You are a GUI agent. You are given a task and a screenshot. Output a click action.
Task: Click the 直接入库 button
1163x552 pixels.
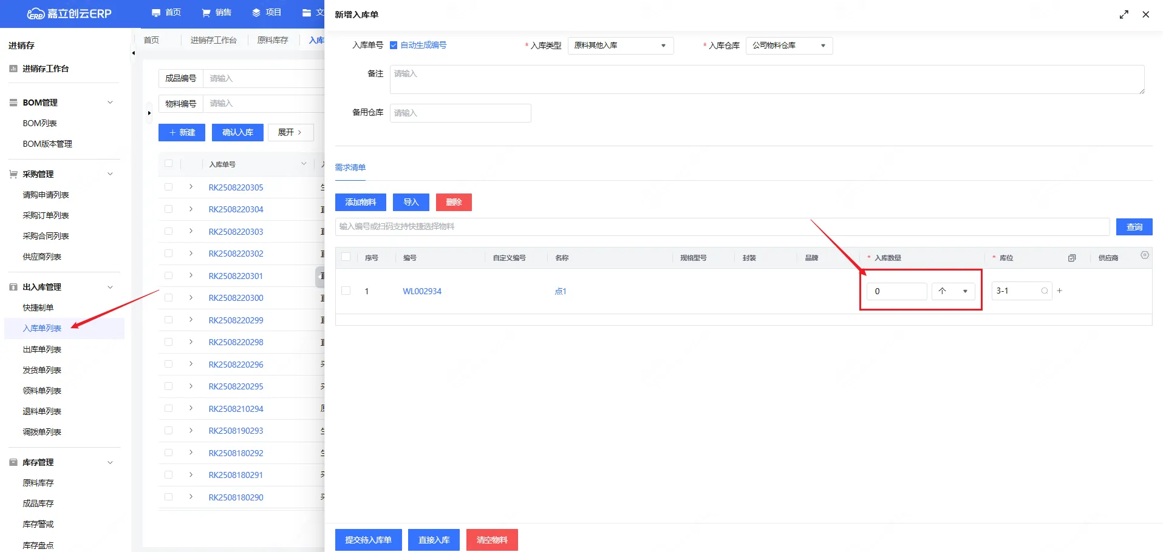coord(434,540)
